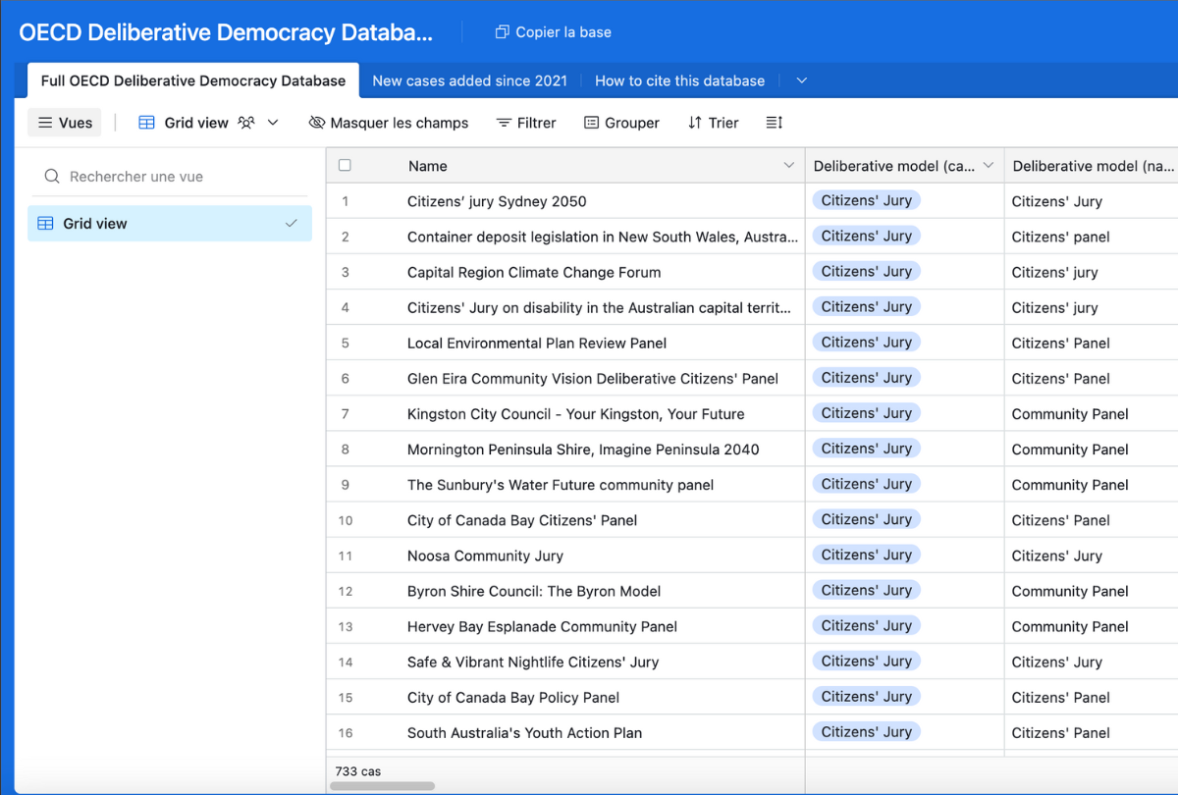1178x795 pixels.
Task: Click Copier la base button
Action: pyautogui.click(x=554, y=32)
